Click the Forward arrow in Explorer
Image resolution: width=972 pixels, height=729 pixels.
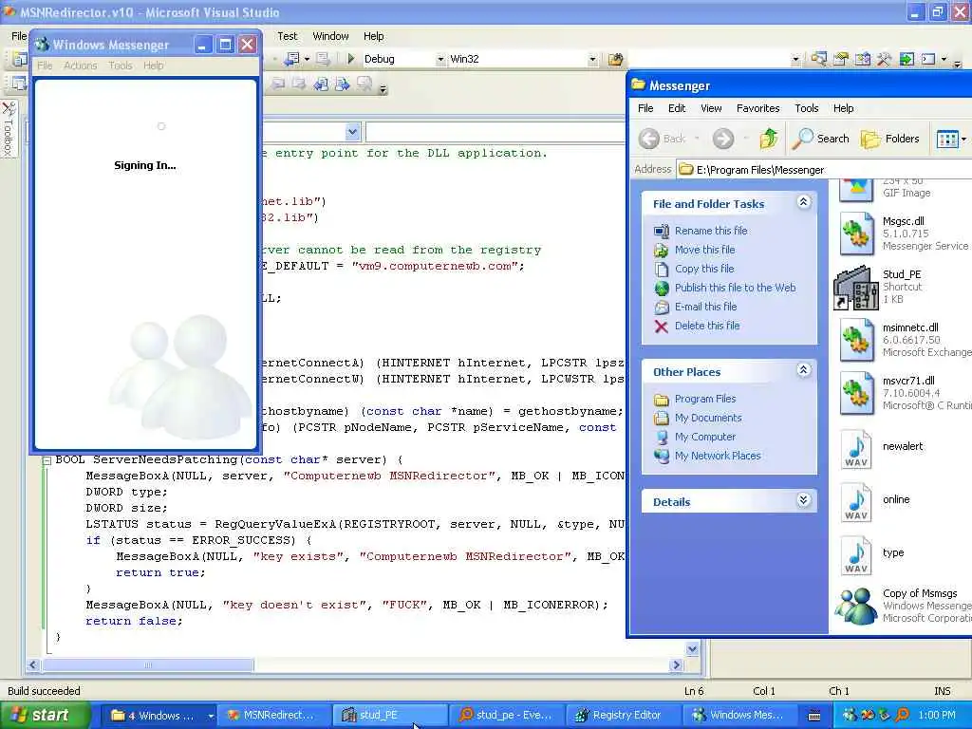722,139
